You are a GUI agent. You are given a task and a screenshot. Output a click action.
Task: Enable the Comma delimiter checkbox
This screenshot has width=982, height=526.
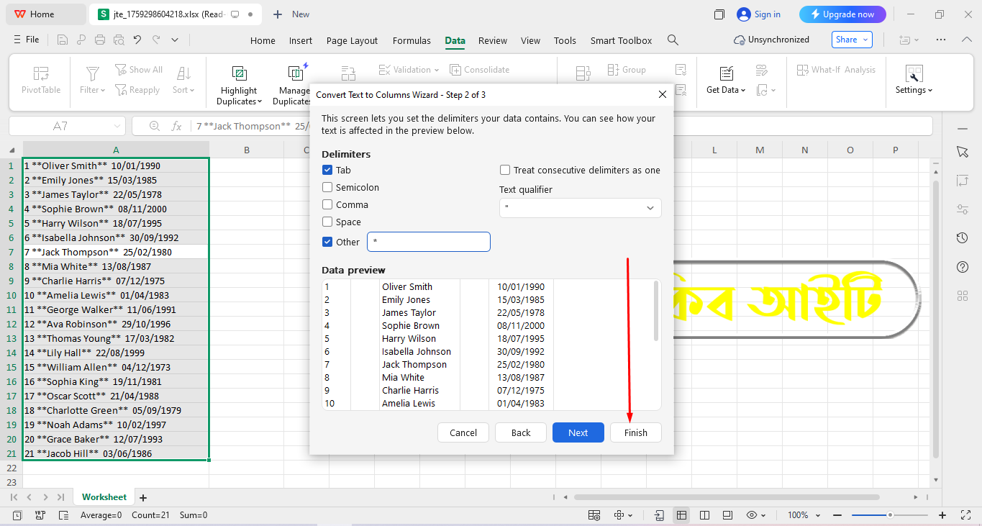tap(327, 205)
